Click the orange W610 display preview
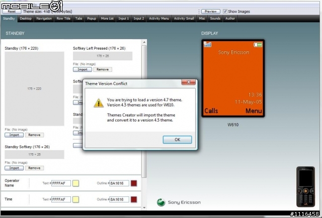The image size is (322, 218). [233, 78]
